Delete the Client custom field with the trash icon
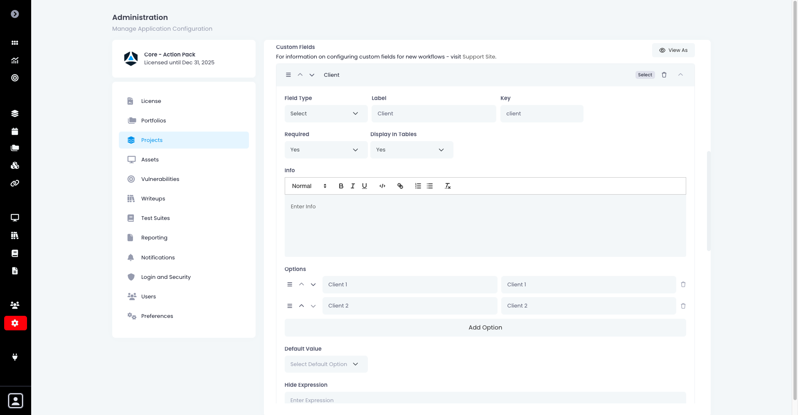The image size is (798, 415). pos(664,75)
